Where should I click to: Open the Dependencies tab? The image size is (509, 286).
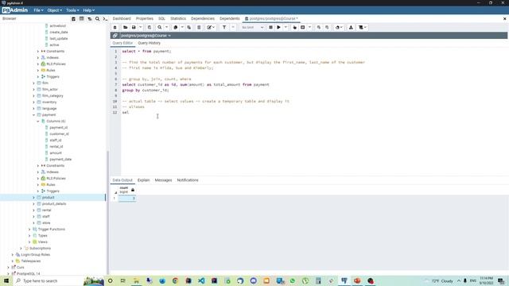click(203, 18)
